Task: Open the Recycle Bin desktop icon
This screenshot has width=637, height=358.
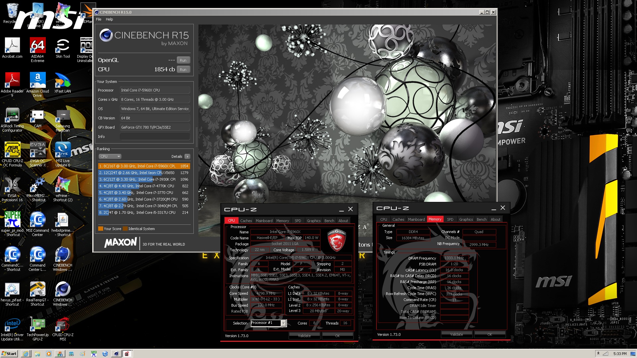Action: 12,13
